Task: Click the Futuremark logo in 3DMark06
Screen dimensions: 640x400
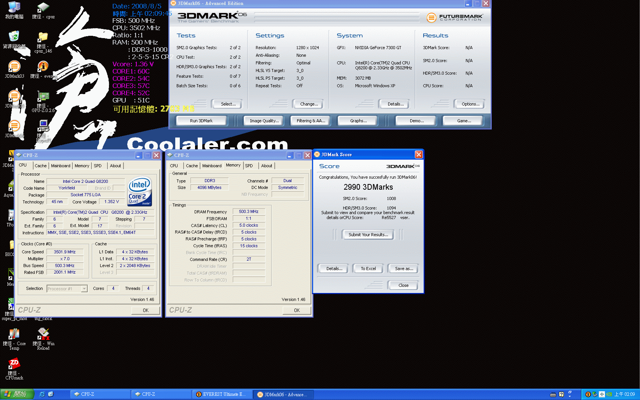Action: pyautogui.click(x=454, y=17)
